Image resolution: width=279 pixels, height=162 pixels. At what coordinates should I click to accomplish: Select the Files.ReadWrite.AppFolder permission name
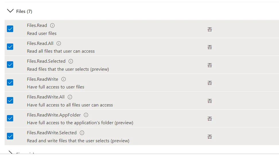coord(54,115)
